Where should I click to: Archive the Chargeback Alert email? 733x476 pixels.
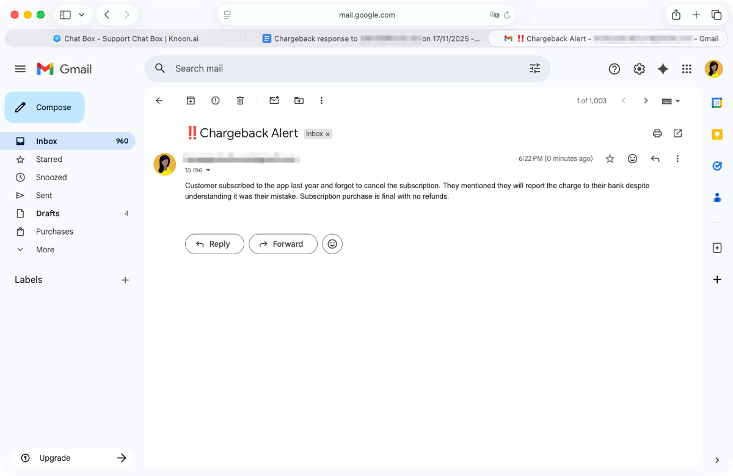click(191, 100)
